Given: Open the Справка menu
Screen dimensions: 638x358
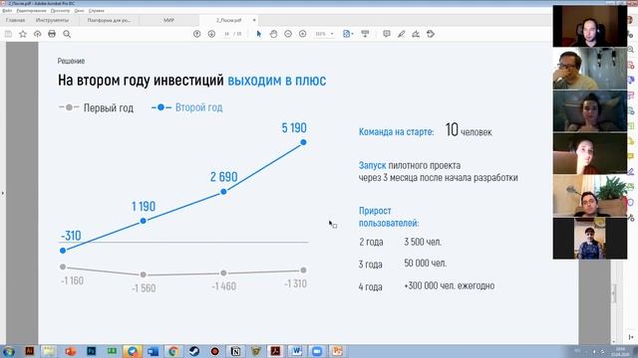Looking at the screenshot, I should 97,11.
